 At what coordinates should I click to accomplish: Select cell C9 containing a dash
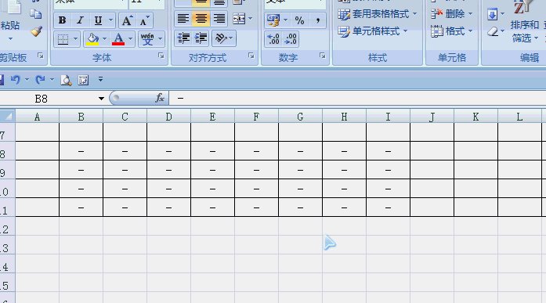coord(125,170)
